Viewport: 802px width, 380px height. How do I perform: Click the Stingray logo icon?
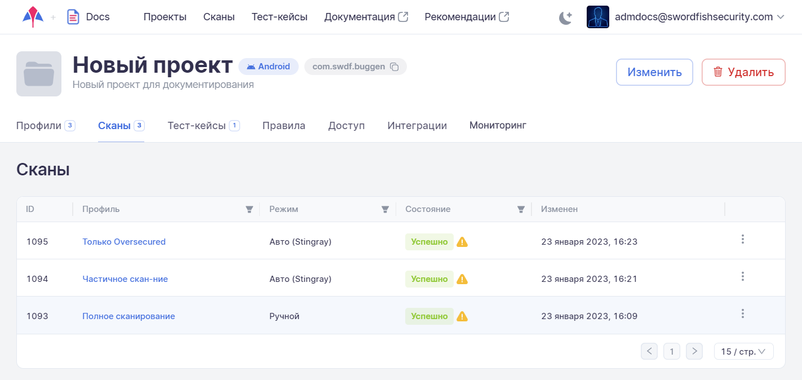[x=33, y=17]
